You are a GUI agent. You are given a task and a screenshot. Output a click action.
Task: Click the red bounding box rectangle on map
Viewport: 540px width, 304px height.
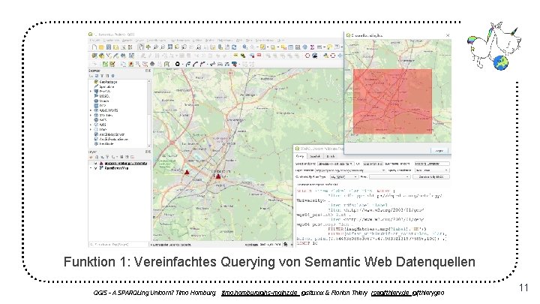(x=392, y=101)
